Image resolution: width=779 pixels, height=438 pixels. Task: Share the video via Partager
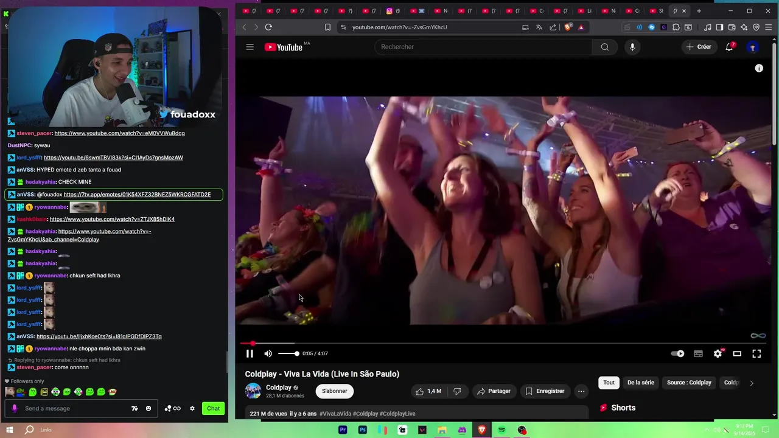(x=494, y=391)
